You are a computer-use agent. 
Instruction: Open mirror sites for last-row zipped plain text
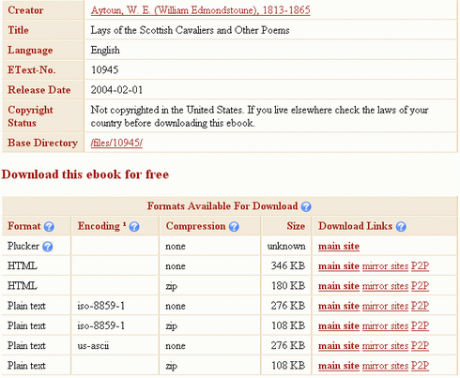click(385, 366)
